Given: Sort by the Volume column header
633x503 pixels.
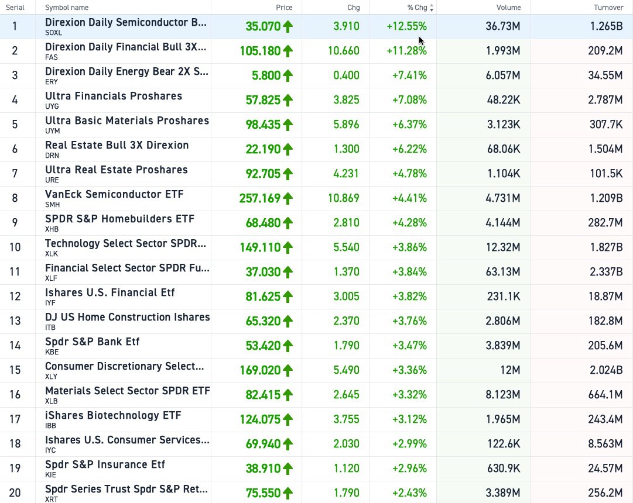Looking at the screenshot, I should tap(509, 8).
